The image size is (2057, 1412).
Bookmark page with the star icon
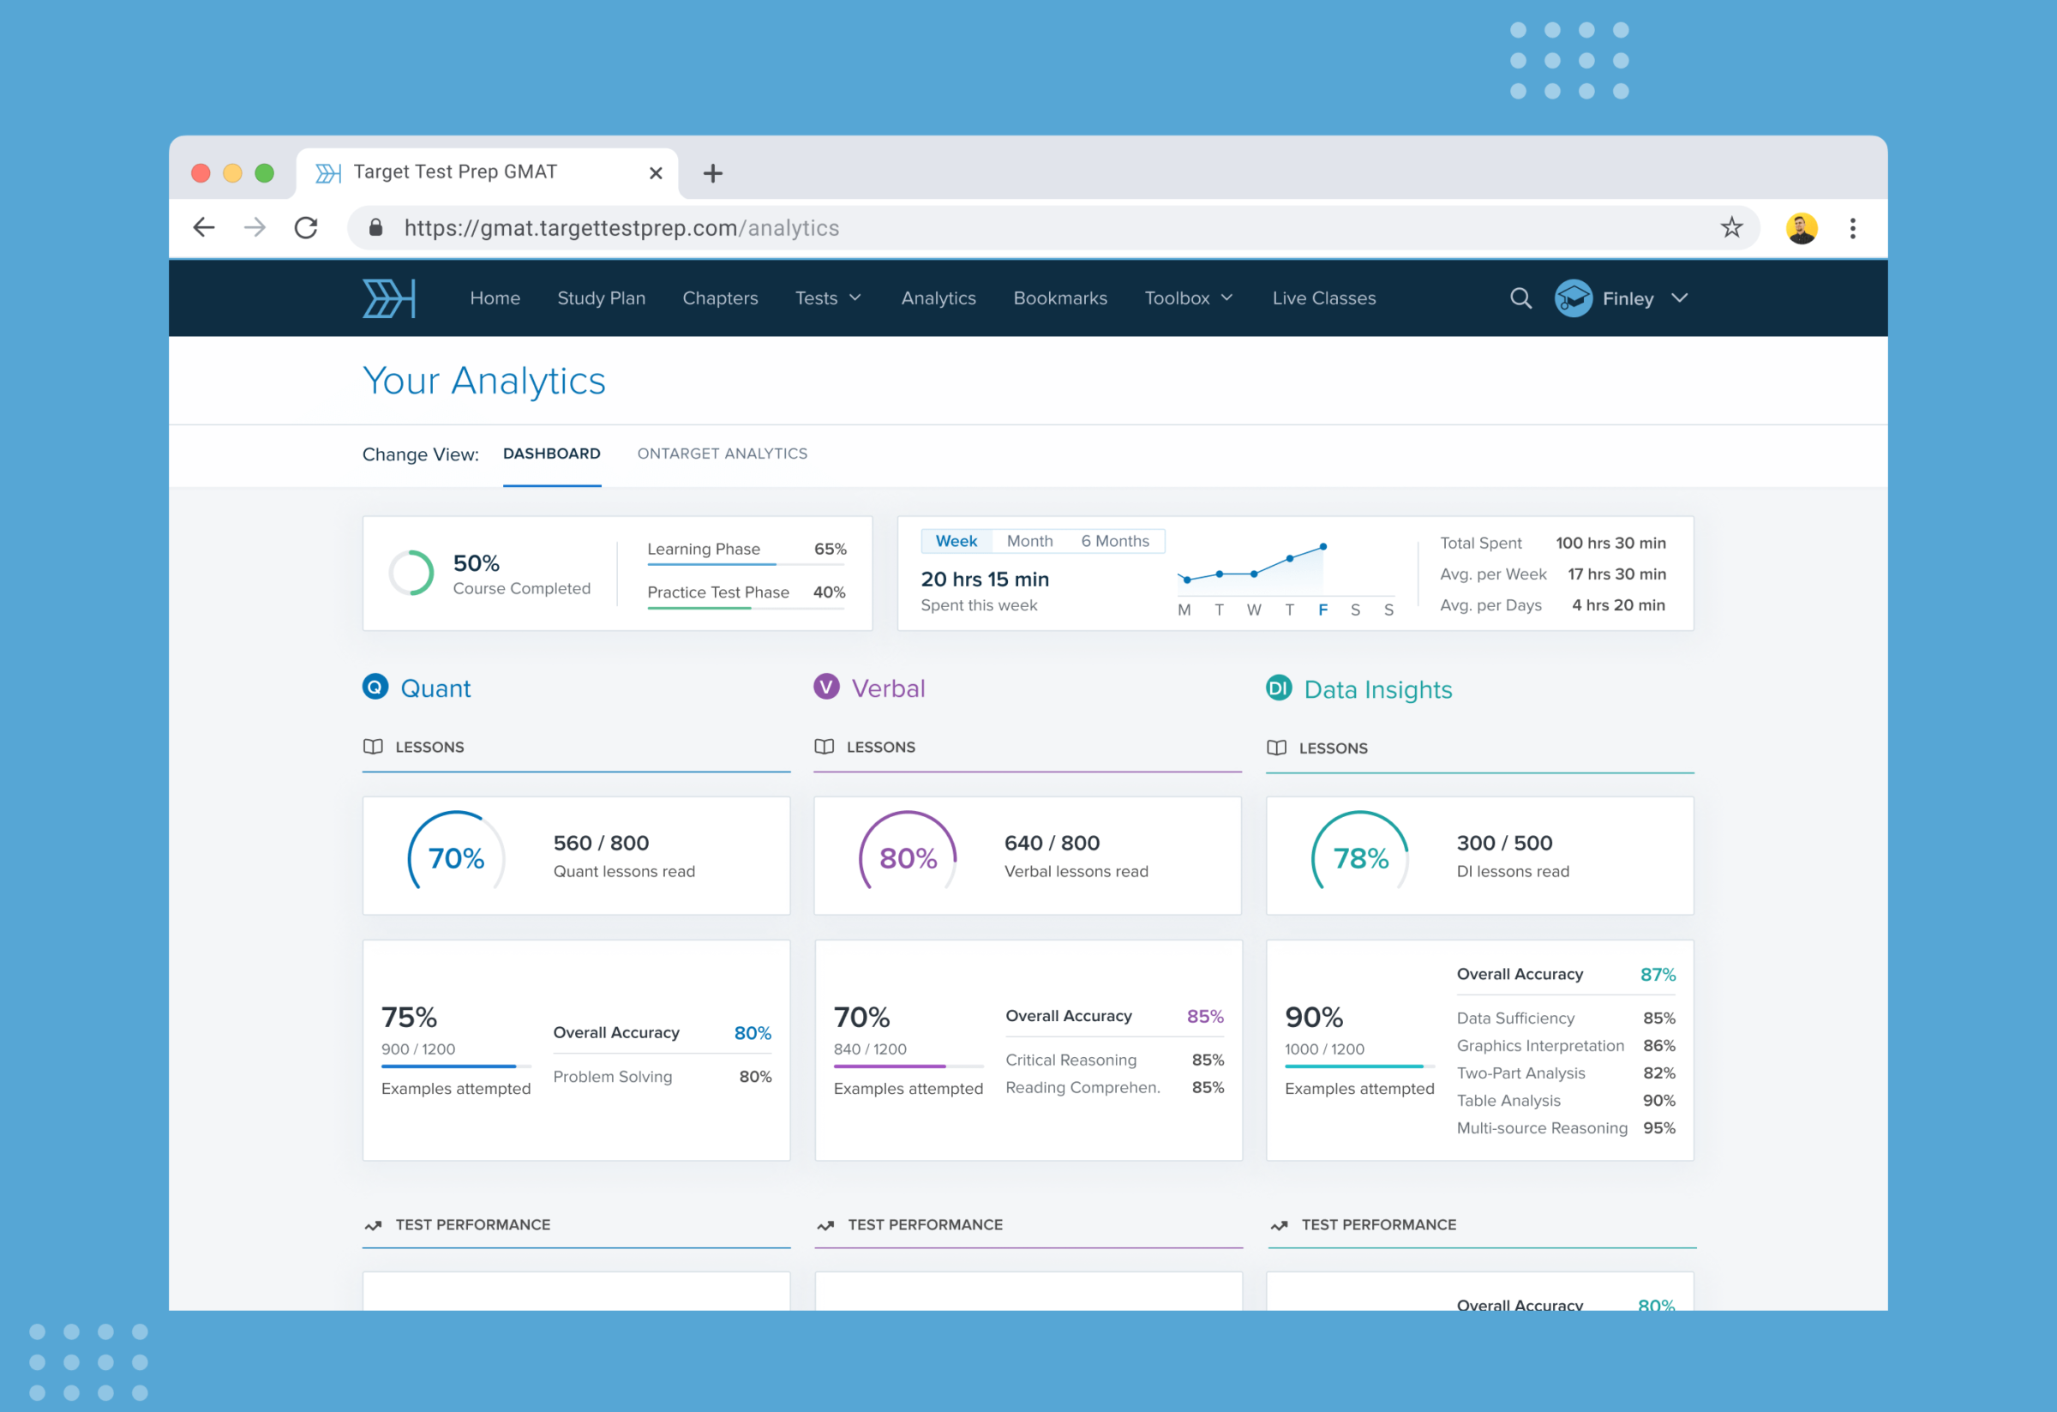(x=1730, y=228)
